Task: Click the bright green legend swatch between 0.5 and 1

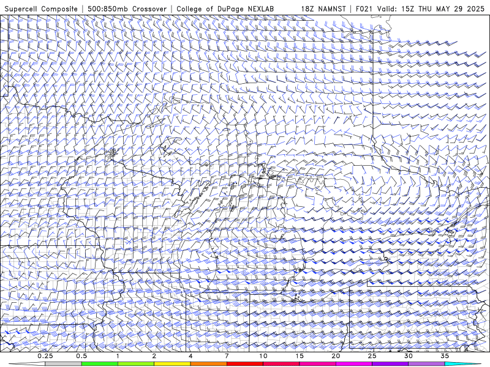Action: point(100,364)
